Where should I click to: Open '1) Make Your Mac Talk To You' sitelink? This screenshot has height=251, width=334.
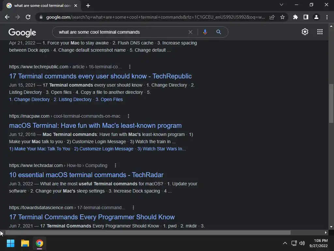[x=39, y=149]
